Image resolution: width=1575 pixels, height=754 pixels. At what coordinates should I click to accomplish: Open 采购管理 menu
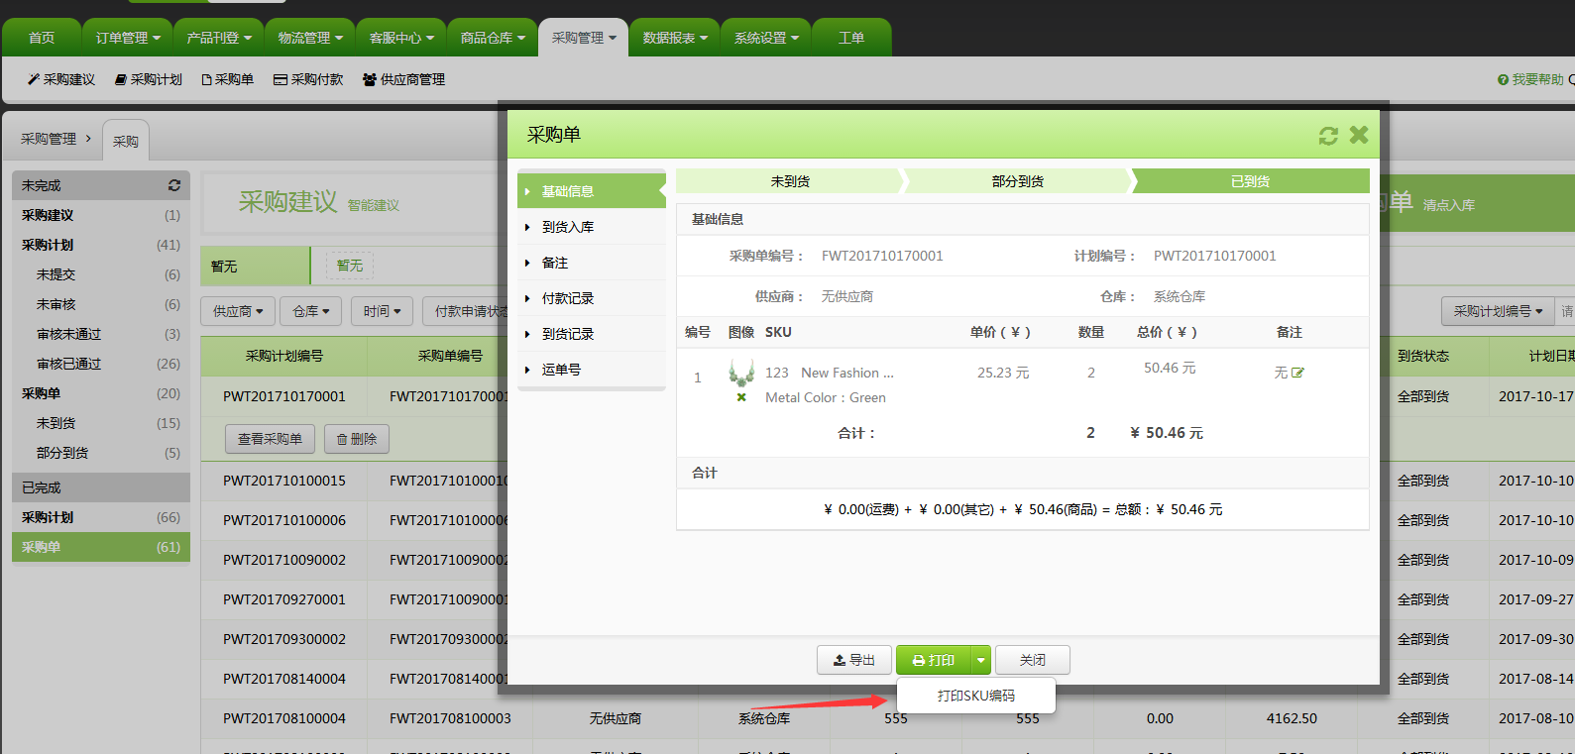[x=584, y=38]
